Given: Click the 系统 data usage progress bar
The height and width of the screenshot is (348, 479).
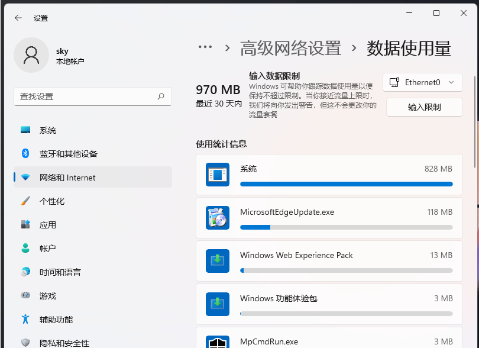Looking at the screenshot, I should click(x=346, y=184).
